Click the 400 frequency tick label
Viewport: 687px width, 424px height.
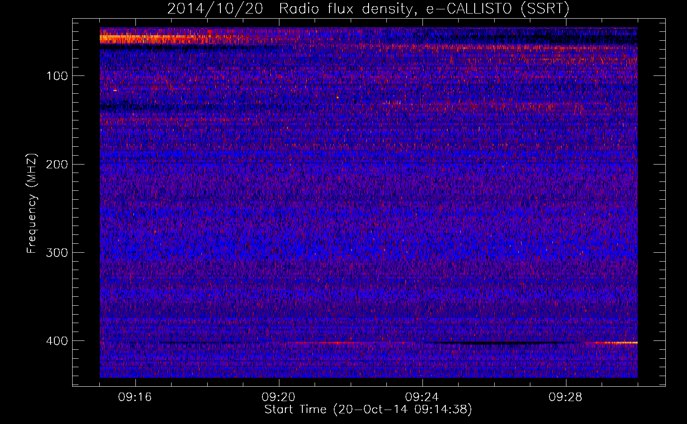point(57,341)
